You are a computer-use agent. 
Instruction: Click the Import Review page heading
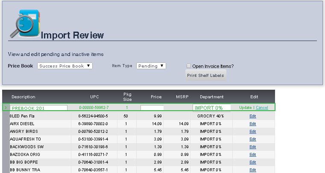[72, 35]
